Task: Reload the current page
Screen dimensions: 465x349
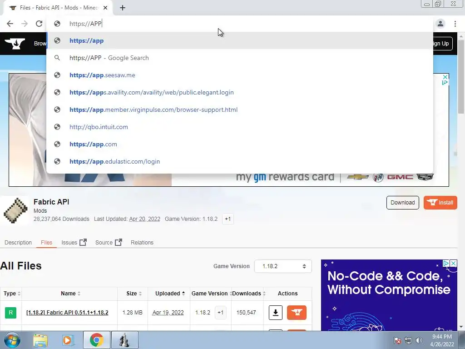Action: (39, 24)
